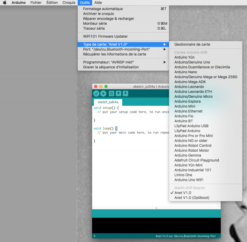Select the checked Anet V1.0 board
Viewport: 247px width, 242px height.
[206, 193]
